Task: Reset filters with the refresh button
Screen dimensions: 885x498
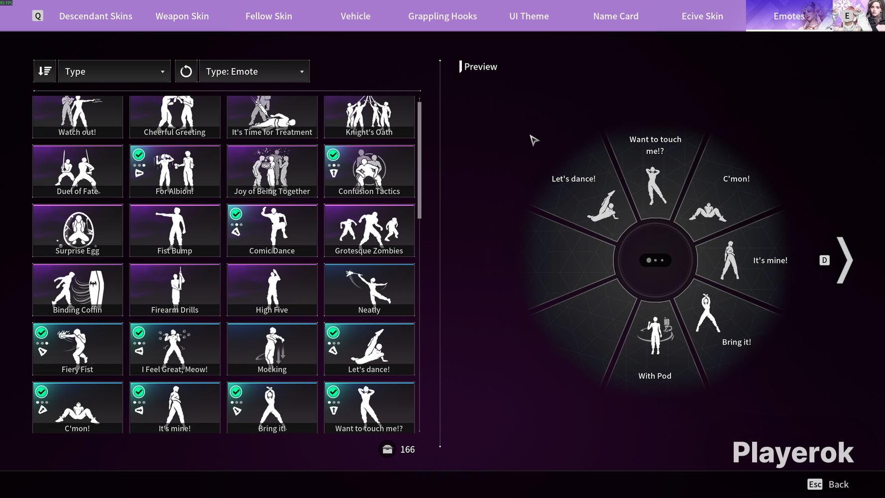Action: click(186, 71)
